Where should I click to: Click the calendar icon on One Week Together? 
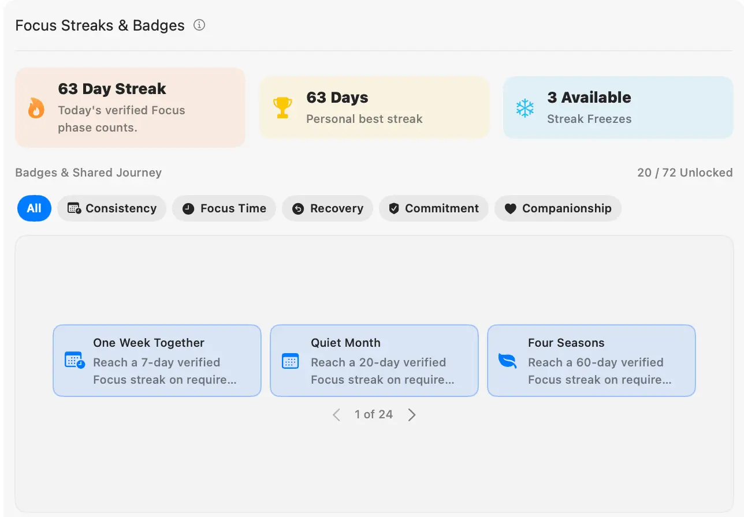pyautogui.click(x=75, y=360)
